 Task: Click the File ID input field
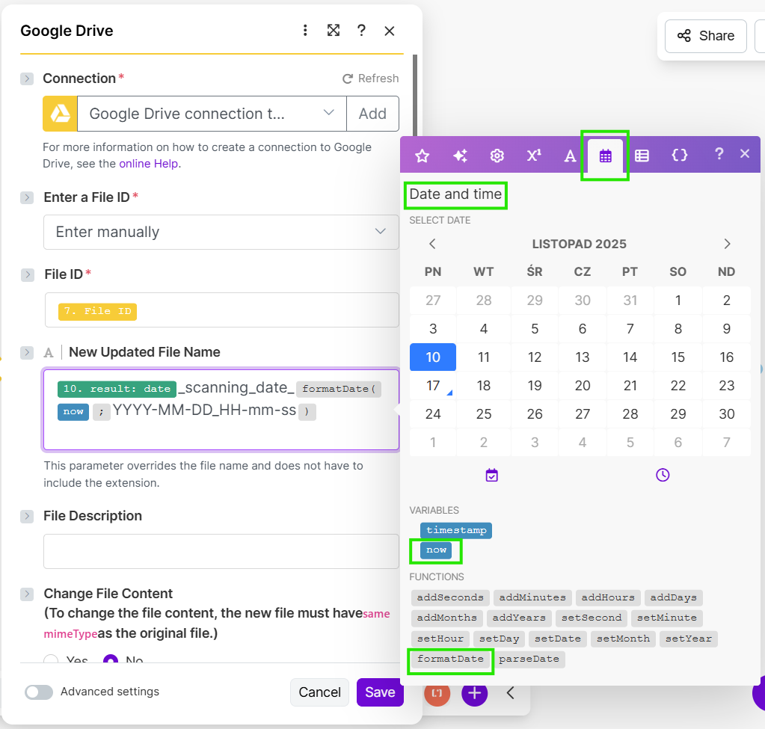click(x=222, y=310)
